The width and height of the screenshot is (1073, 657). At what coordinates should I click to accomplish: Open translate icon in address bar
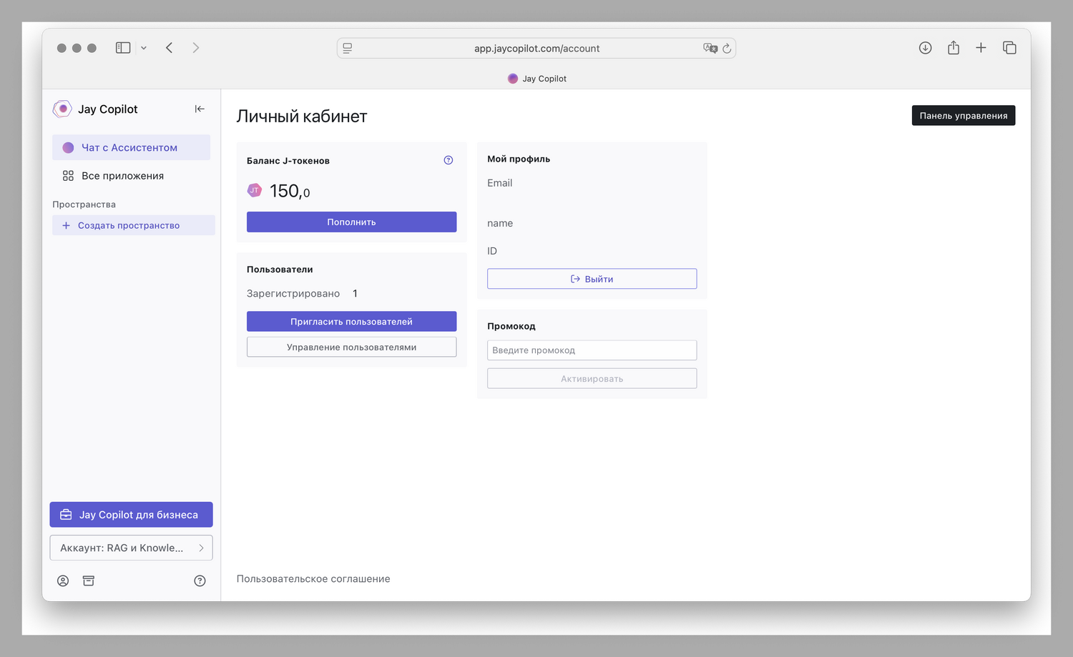coord(710,49)
